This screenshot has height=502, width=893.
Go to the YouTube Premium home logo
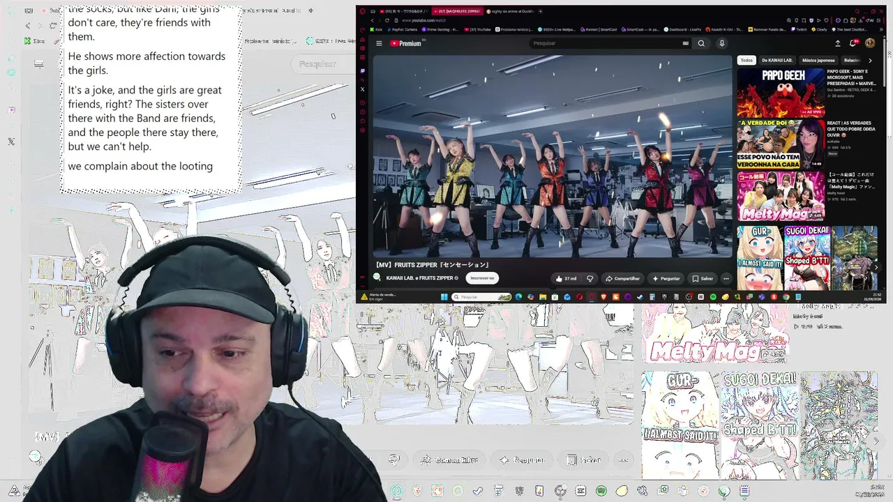tap(405, 43)
